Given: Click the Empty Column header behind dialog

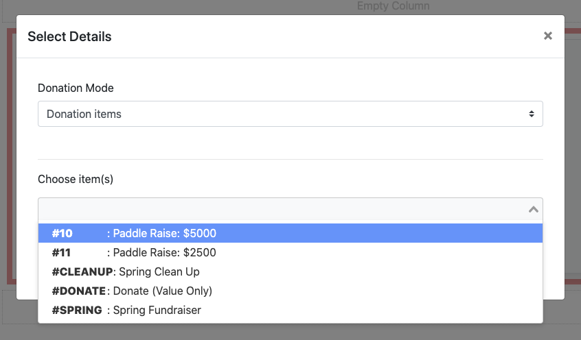Looking at the screenshot, I should 393,6.
